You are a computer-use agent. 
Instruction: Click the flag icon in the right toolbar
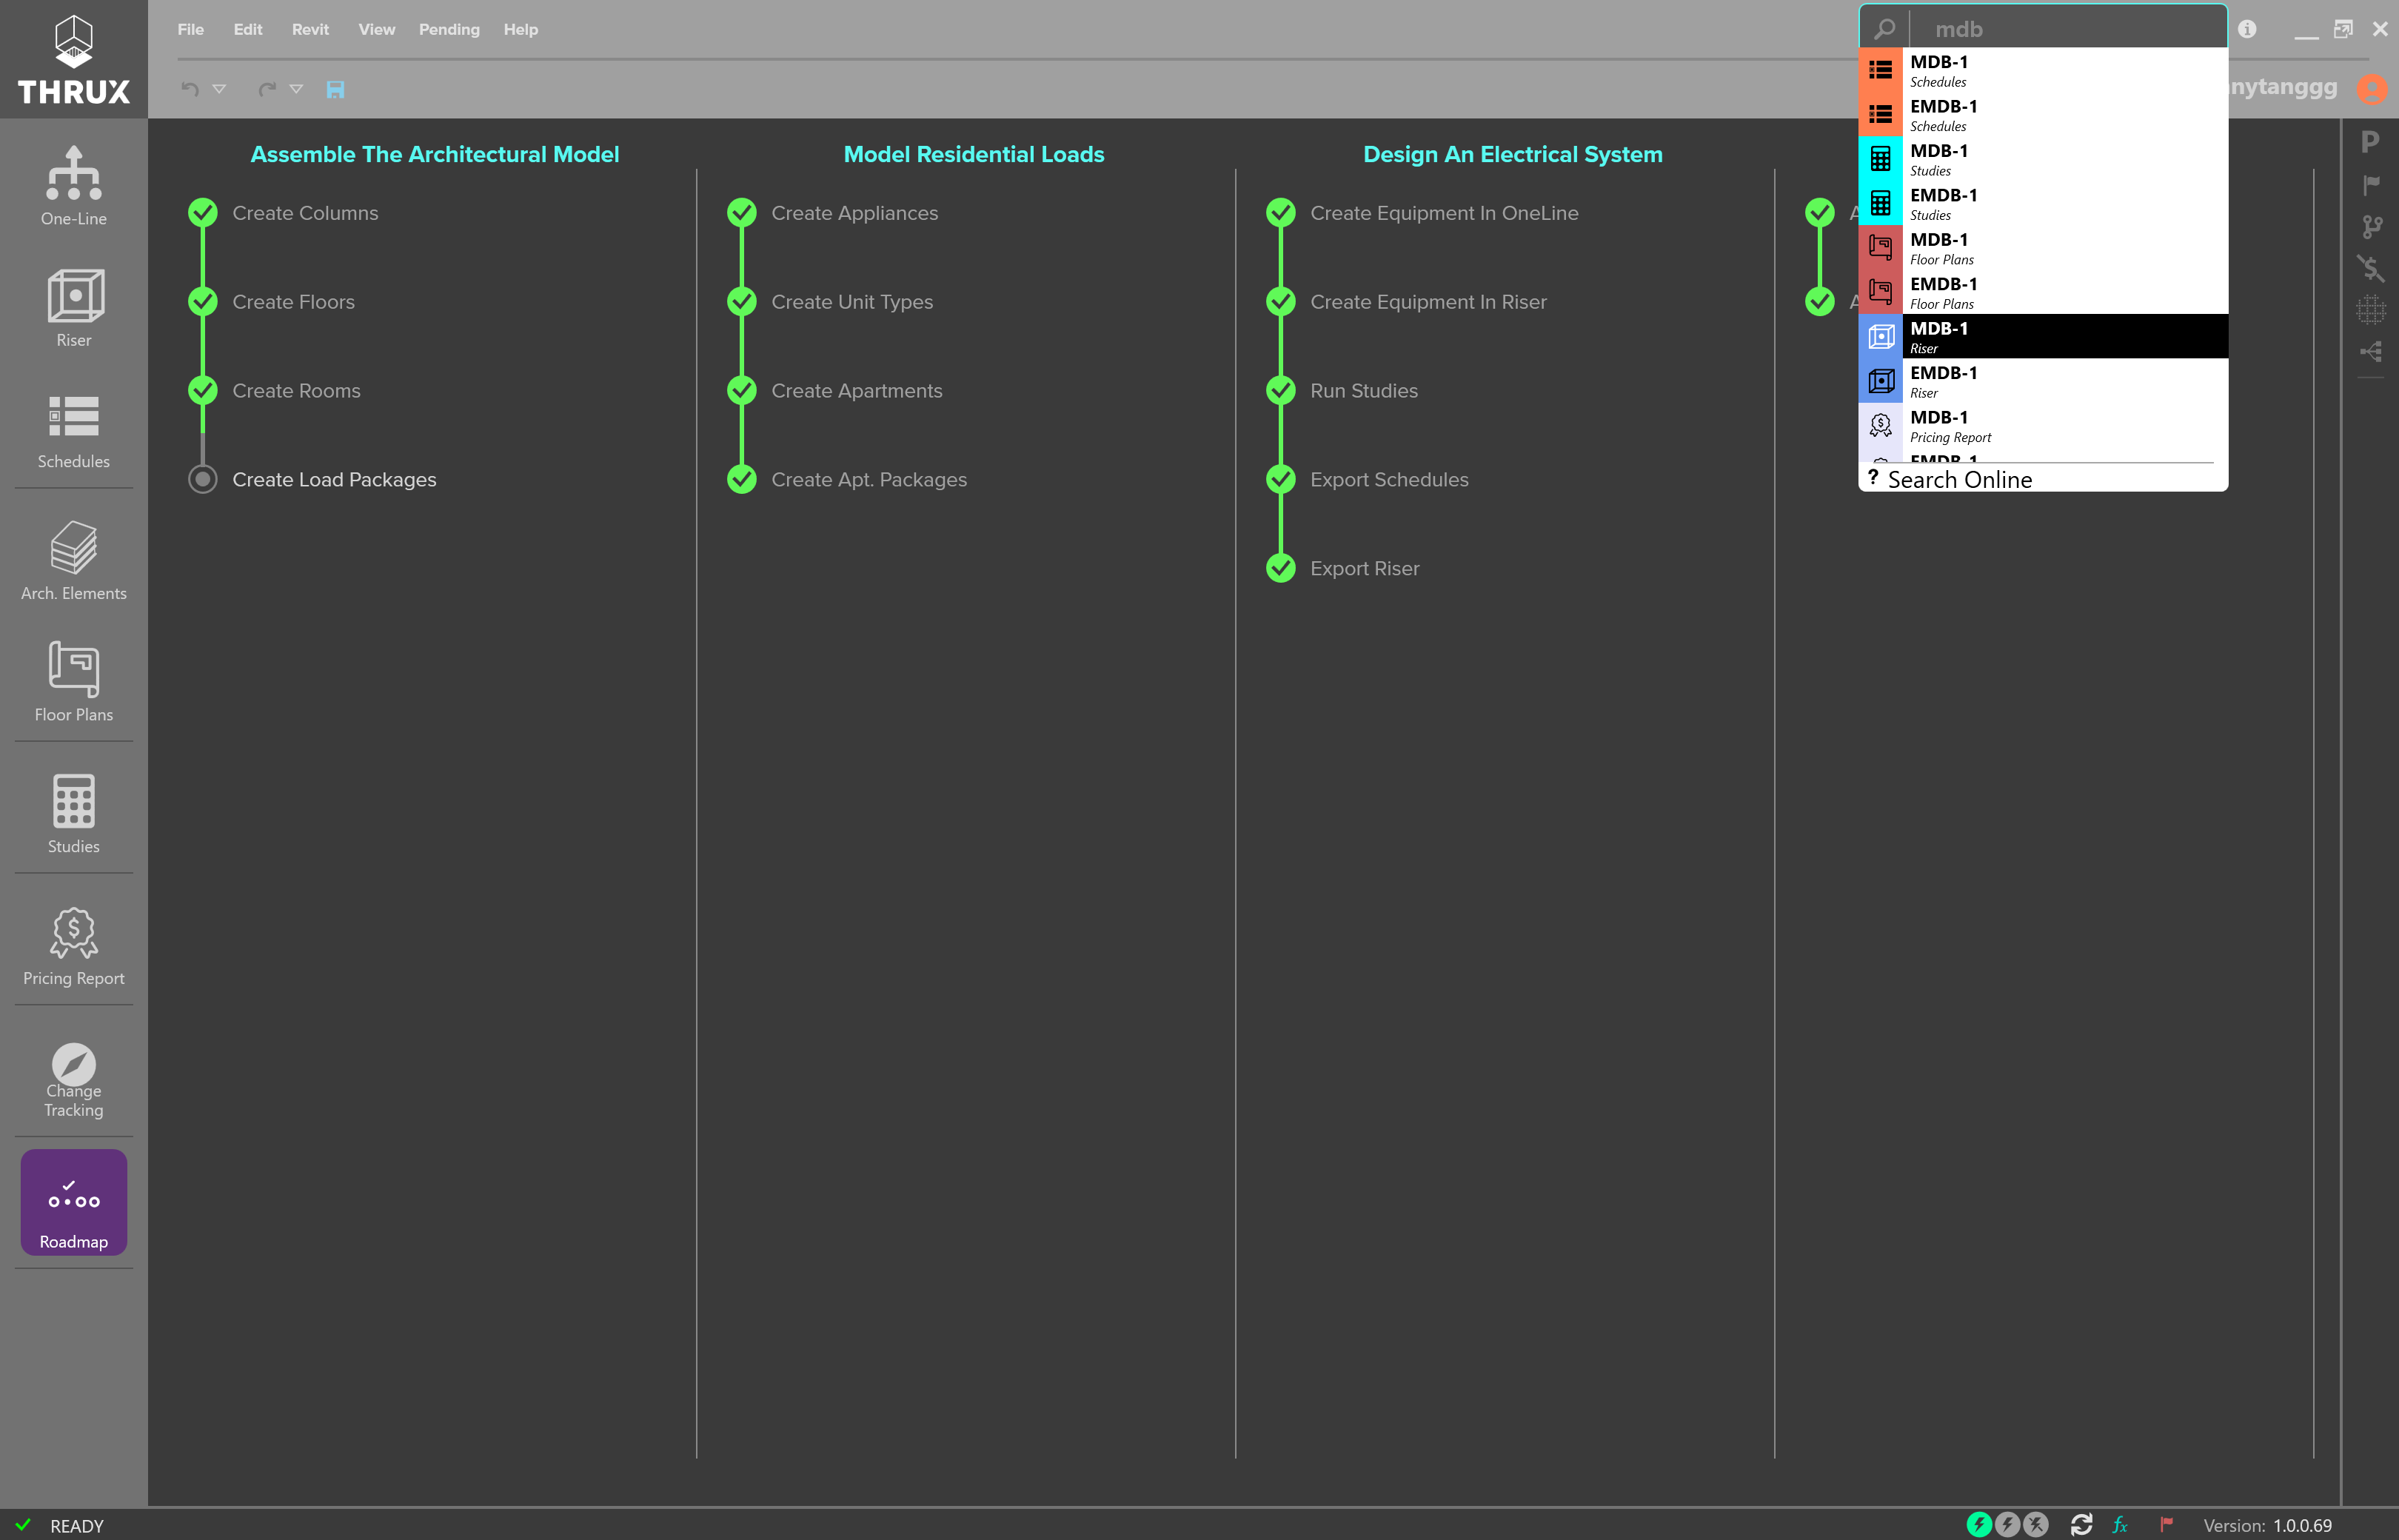[2370, 185]
